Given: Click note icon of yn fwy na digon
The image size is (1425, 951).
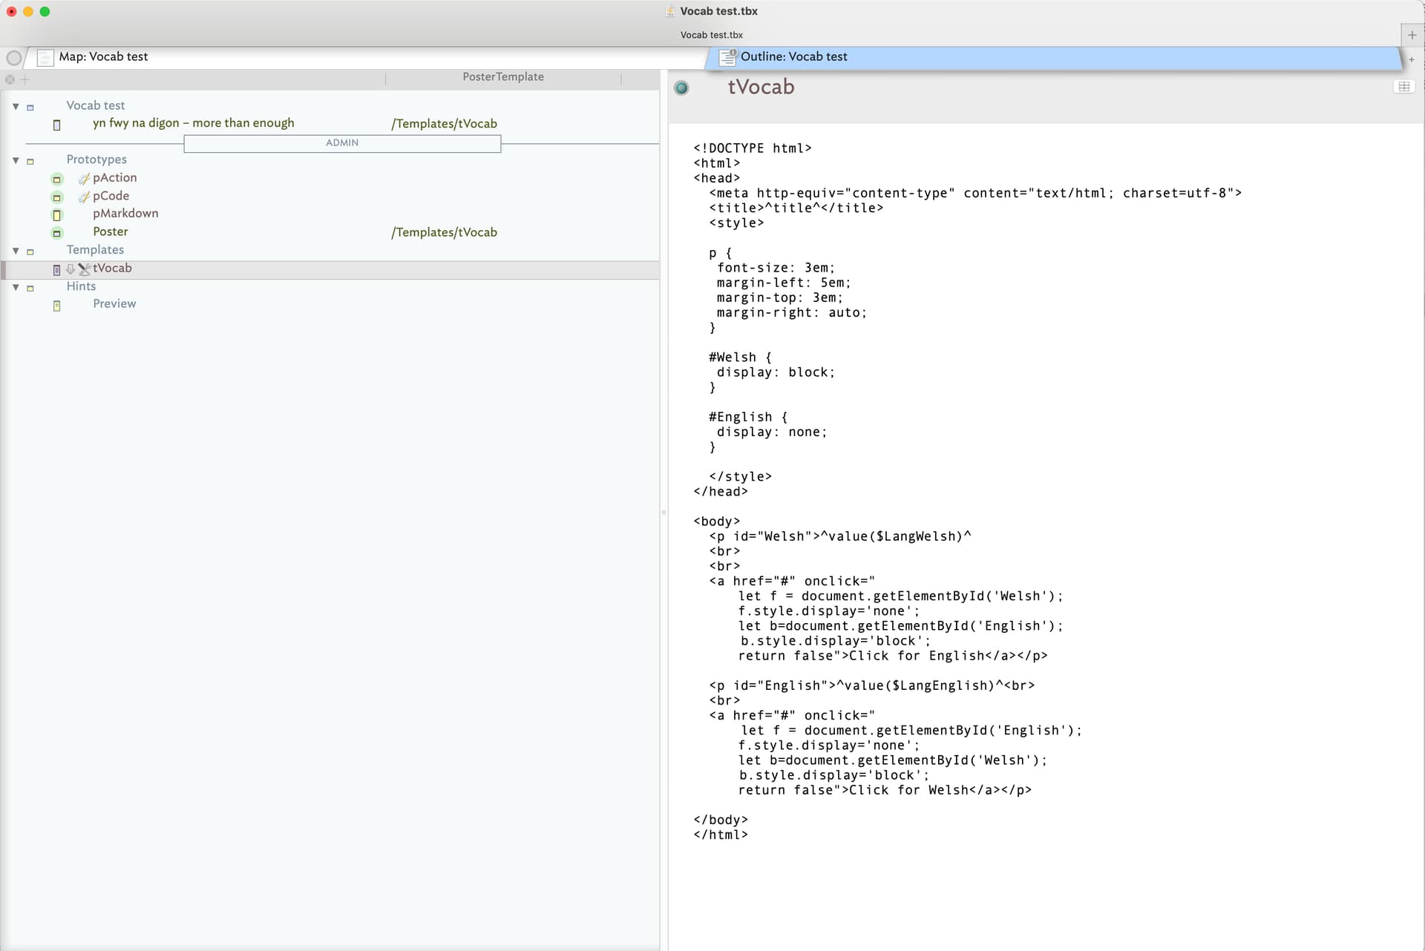Looking at the screenshot, I should (56, 125).
